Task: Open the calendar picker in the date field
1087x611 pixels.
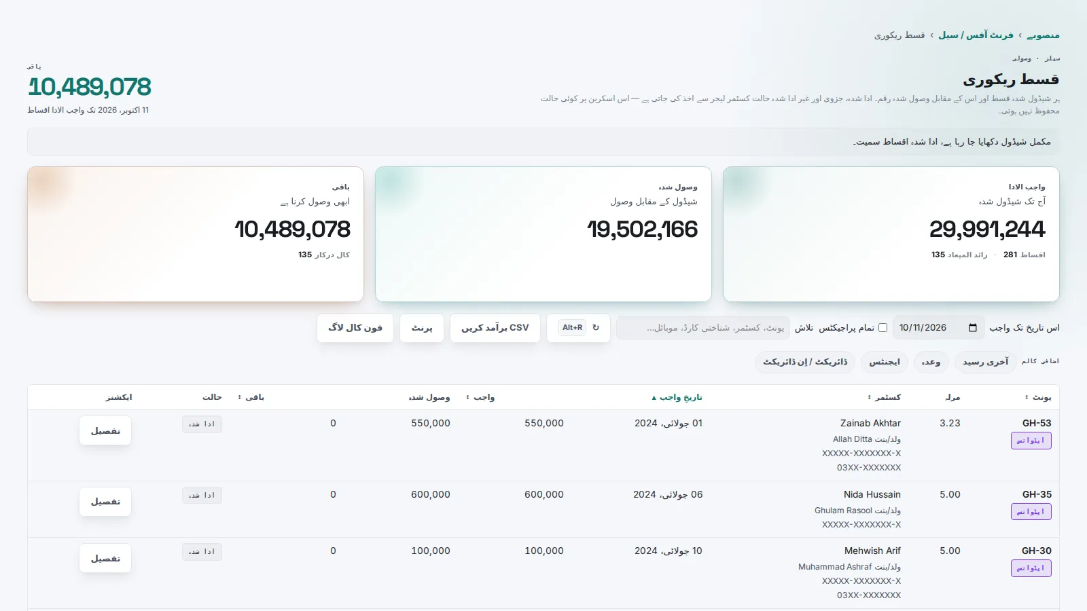Action: click(x=972, y=328)
